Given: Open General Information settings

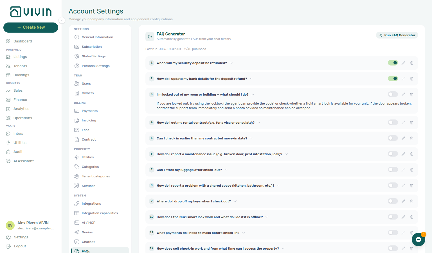Looking at the screenshot, I should [100, 37].
